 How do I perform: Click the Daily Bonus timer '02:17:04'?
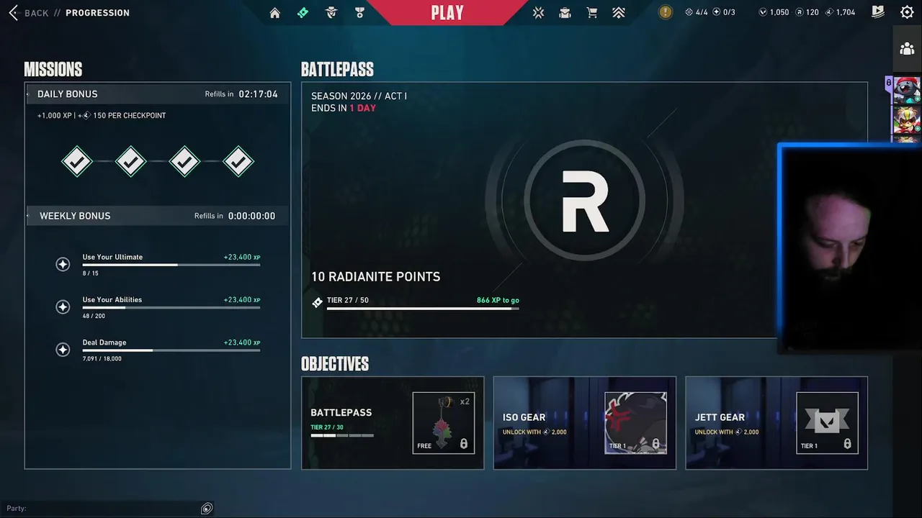tap(258, 94)
